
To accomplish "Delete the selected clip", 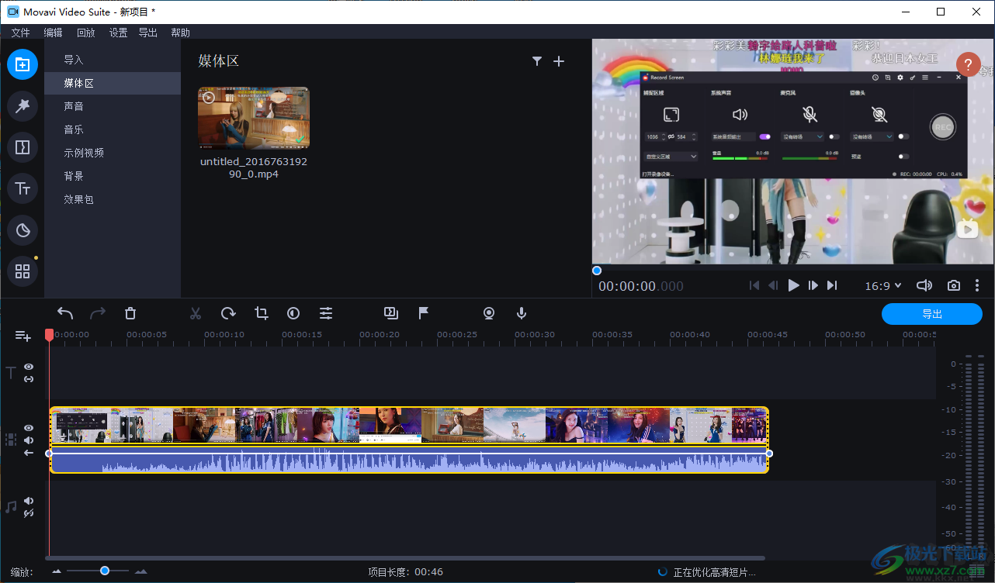I will (x=130, y=313).
